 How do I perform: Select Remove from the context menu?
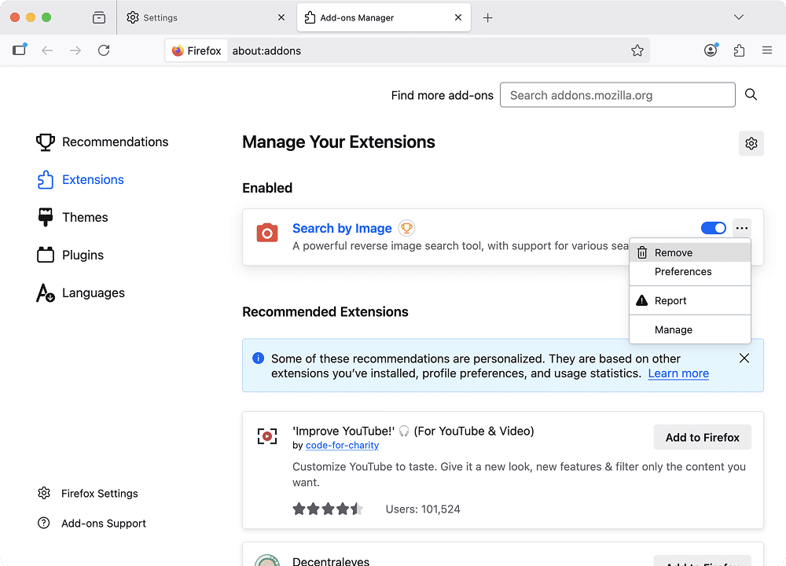coord(674,252)
